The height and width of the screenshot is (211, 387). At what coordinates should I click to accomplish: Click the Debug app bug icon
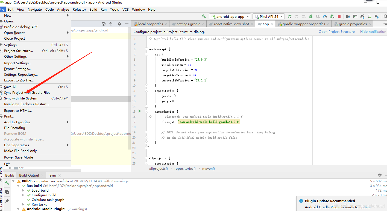click(x=311, y=16)
